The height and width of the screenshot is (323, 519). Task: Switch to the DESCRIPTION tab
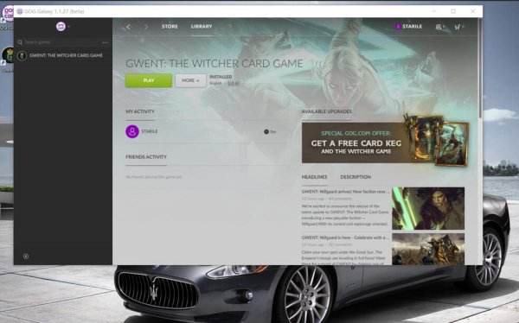[x=356, y=177]
